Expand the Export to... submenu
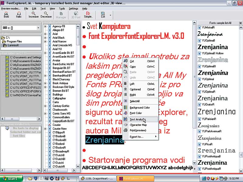 point(141,137)
